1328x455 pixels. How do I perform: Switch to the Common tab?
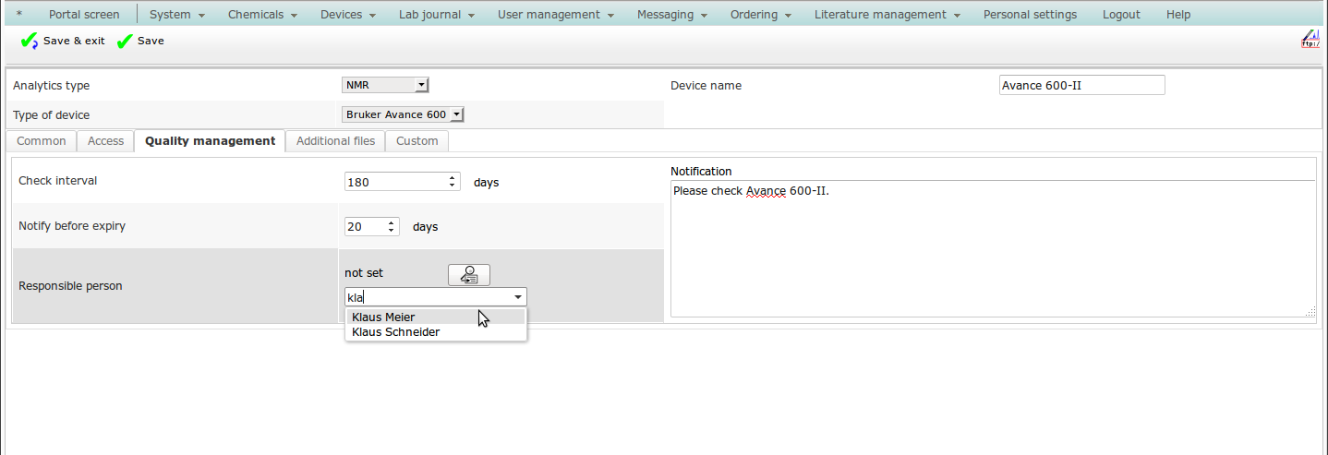[x=42, y=141]
